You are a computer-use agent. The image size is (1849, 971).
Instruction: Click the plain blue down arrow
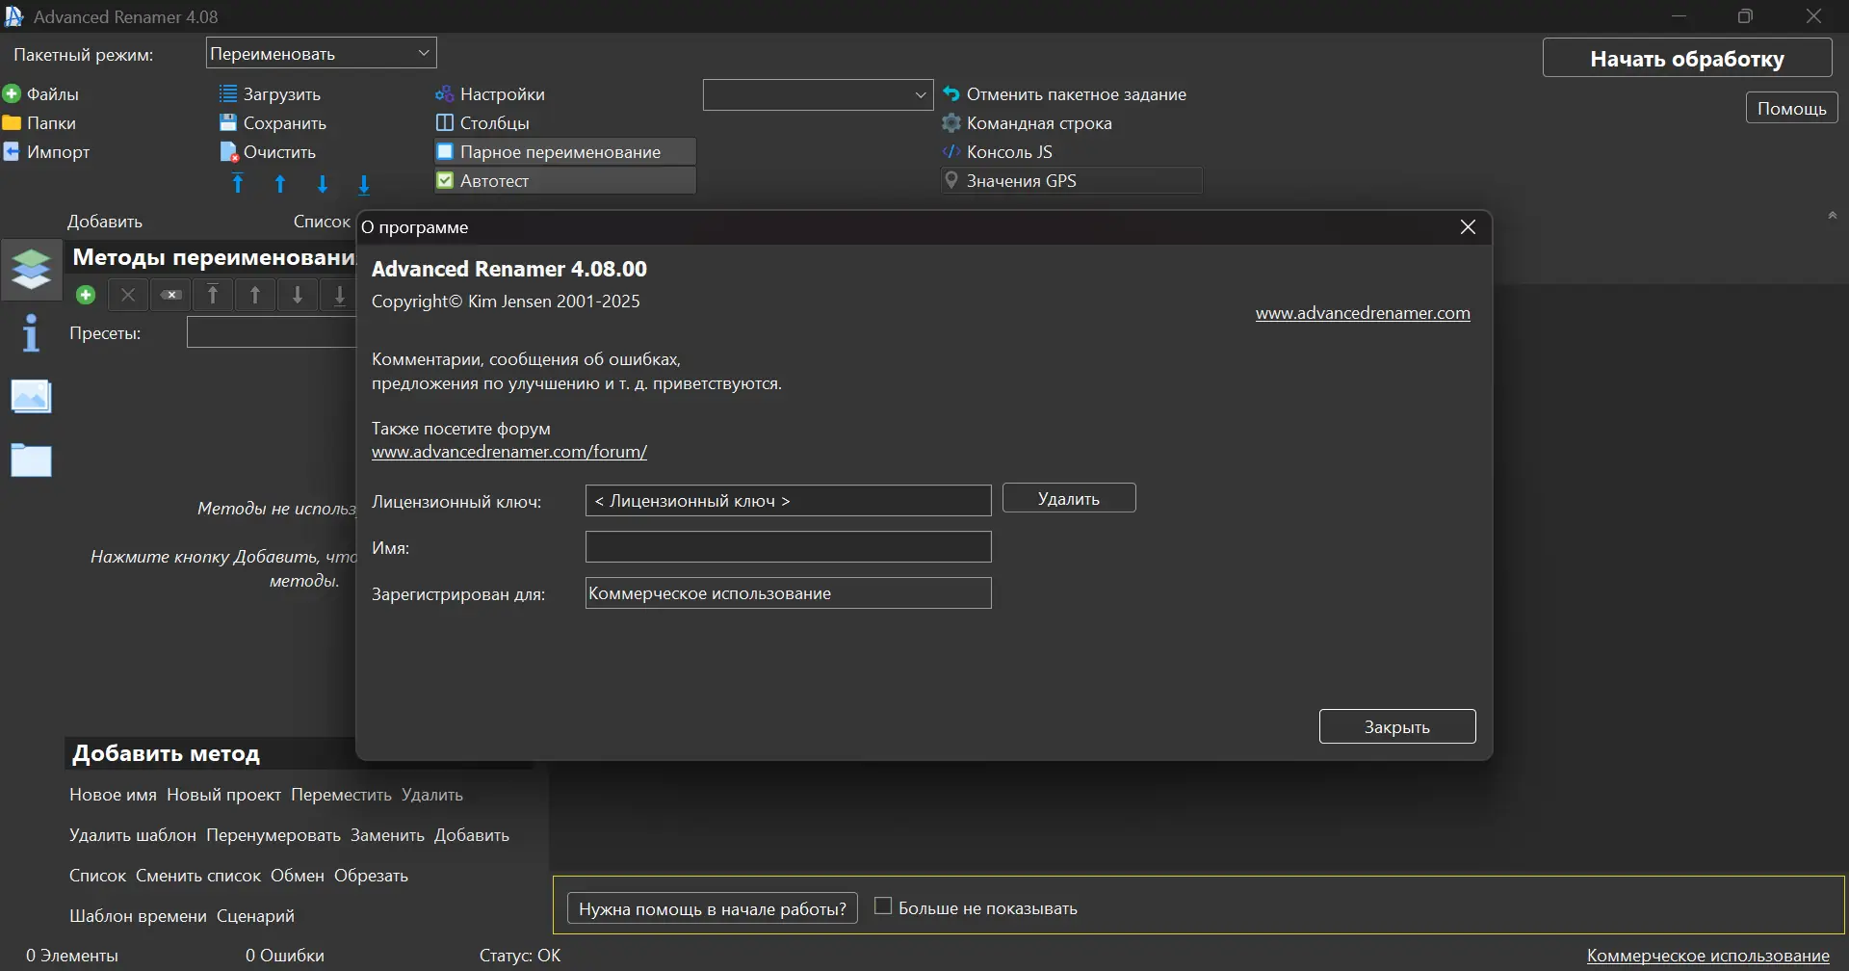click(323, 183)
